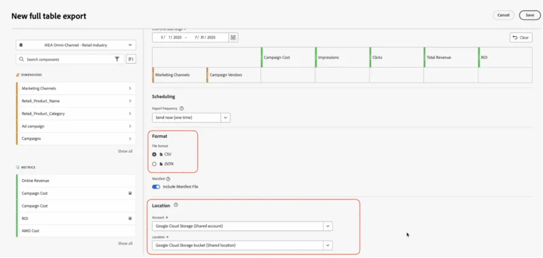
Task: Open the Location bucket dropdown
Action: [242, 245]
